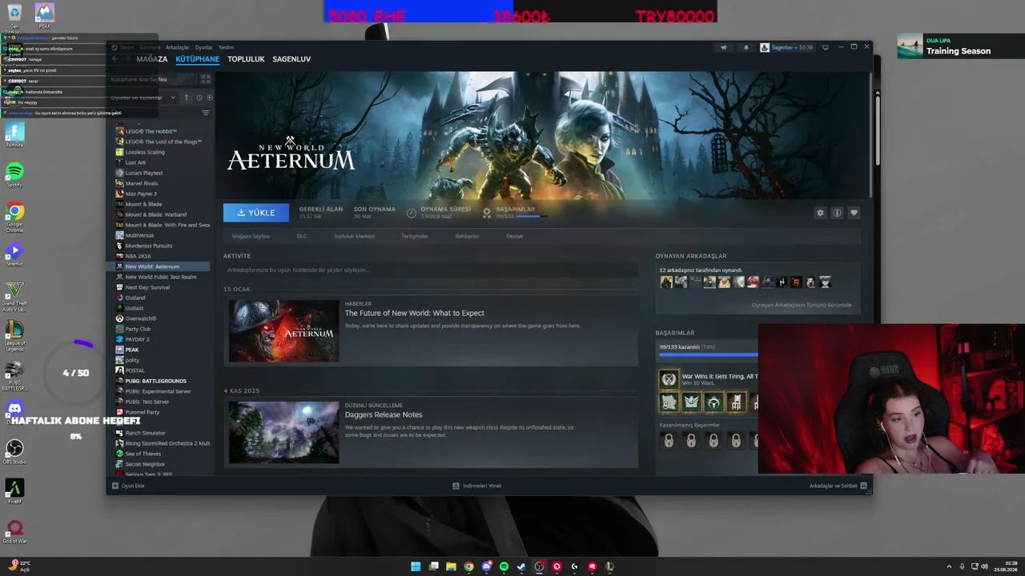
Task: Open God of War desktop shortcut
Action: 14,532
